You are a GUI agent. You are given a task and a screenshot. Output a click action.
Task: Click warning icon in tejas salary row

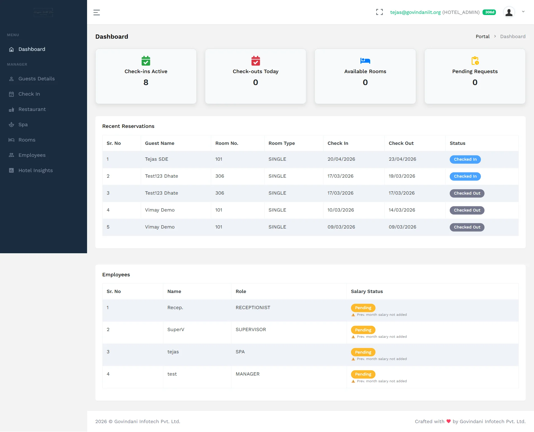353,359
